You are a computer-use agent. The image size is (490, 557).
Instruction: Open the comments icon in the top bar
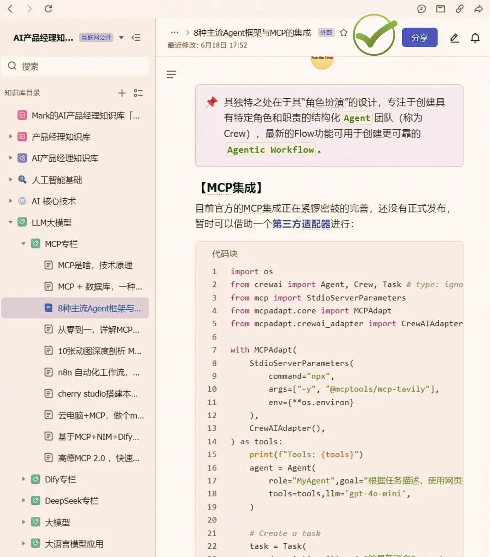(421, 9)
